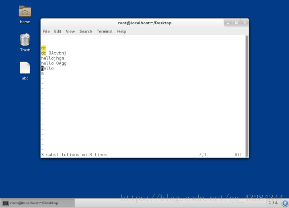
Task: Click the text 'OAcvbnj' in the editor
Action: coord(57,53)
